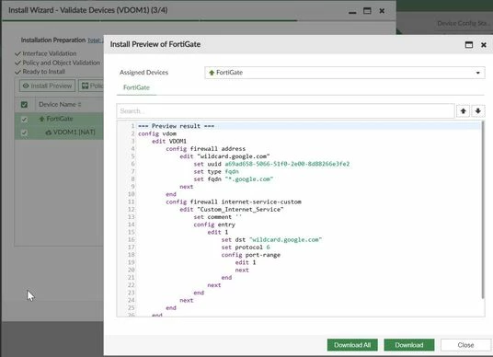Image resolution: width=493 pixels, height=357 pixels.
Task: Click the Total link beside Installation Preparation
Action: click(x=96, y=40)
